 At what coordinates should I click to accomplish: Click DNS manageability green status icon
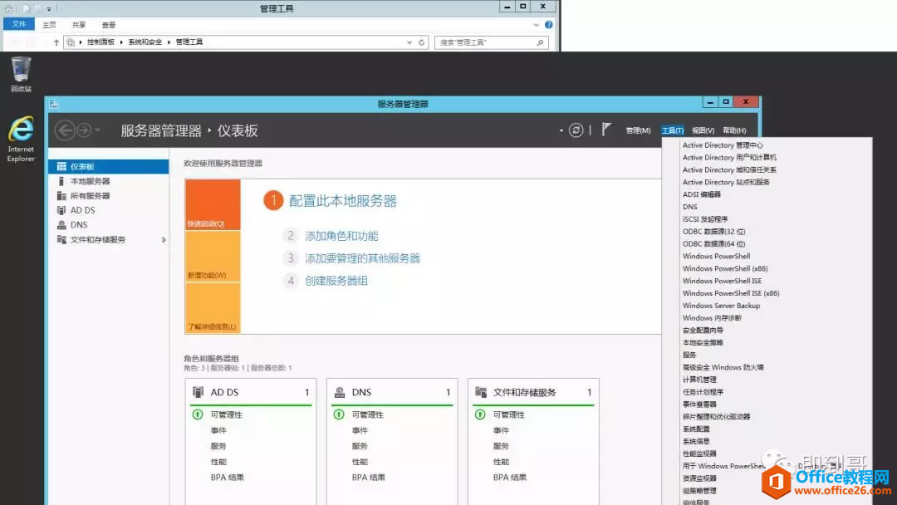(339, 414)
